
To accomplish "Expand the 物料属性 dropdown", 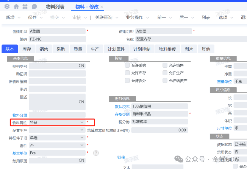I will pyautogui.click(x=82, y=123).
